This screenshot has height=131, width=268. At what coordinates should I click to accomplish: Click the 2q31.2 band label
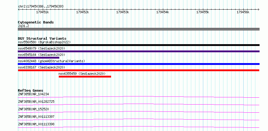[x=23, y=26]
